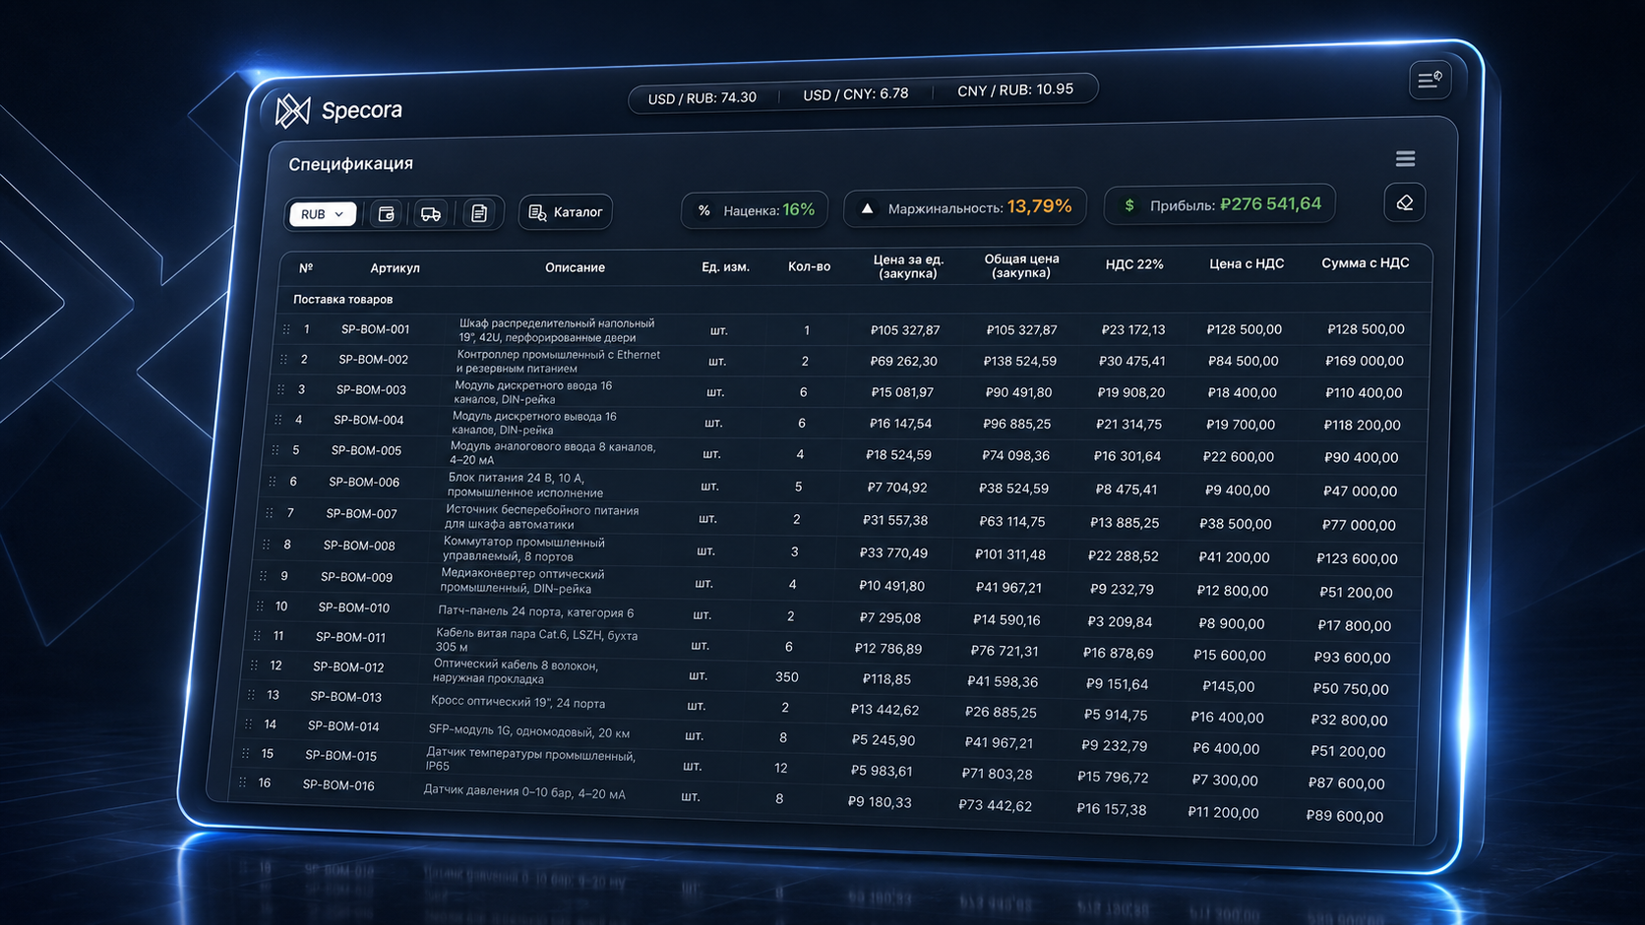Open the RUB currency dropdown
This screenshot has width=1645, height=925.
click(322, 213)
